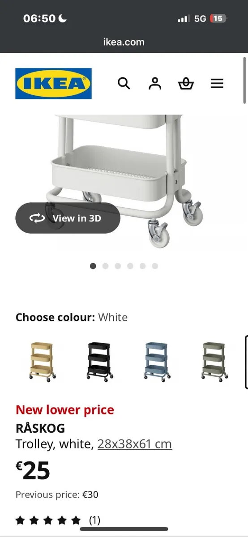Open the search magnifier icon
This screenshot has width=248, height=537.
pyautogui.click(x=124, y=83)
